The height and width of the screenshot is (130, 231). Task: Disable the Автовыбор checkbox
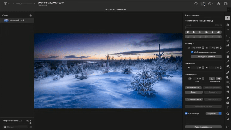186,113
